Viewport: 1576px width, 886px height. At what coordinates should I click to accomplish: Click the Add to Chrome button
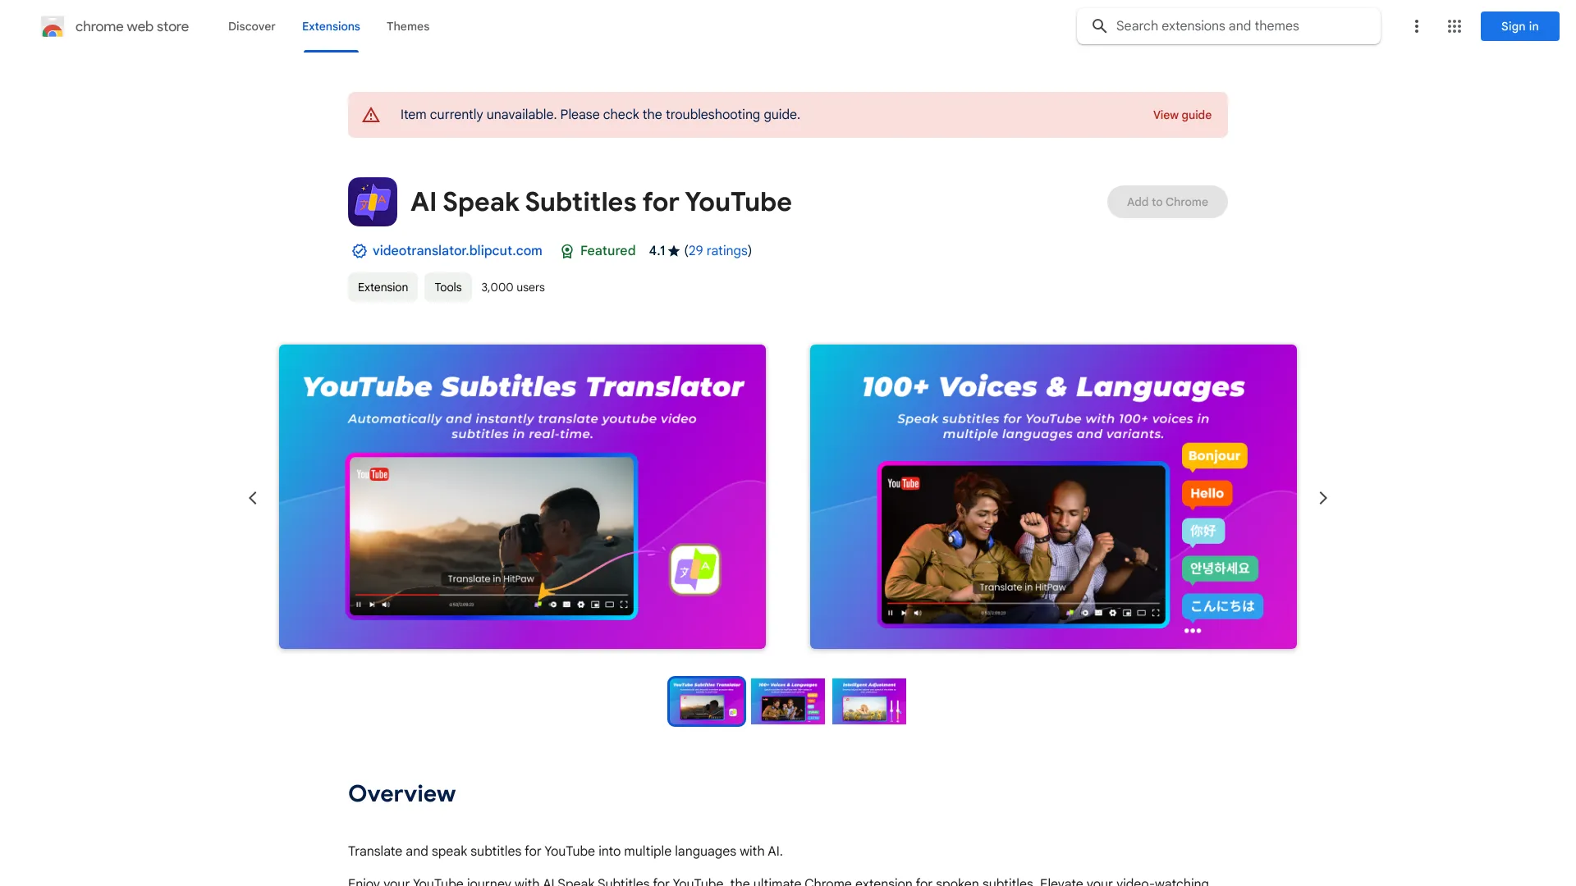(1167, 201)
